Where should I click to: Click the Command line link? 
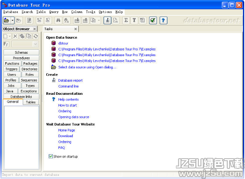(68, 86)
